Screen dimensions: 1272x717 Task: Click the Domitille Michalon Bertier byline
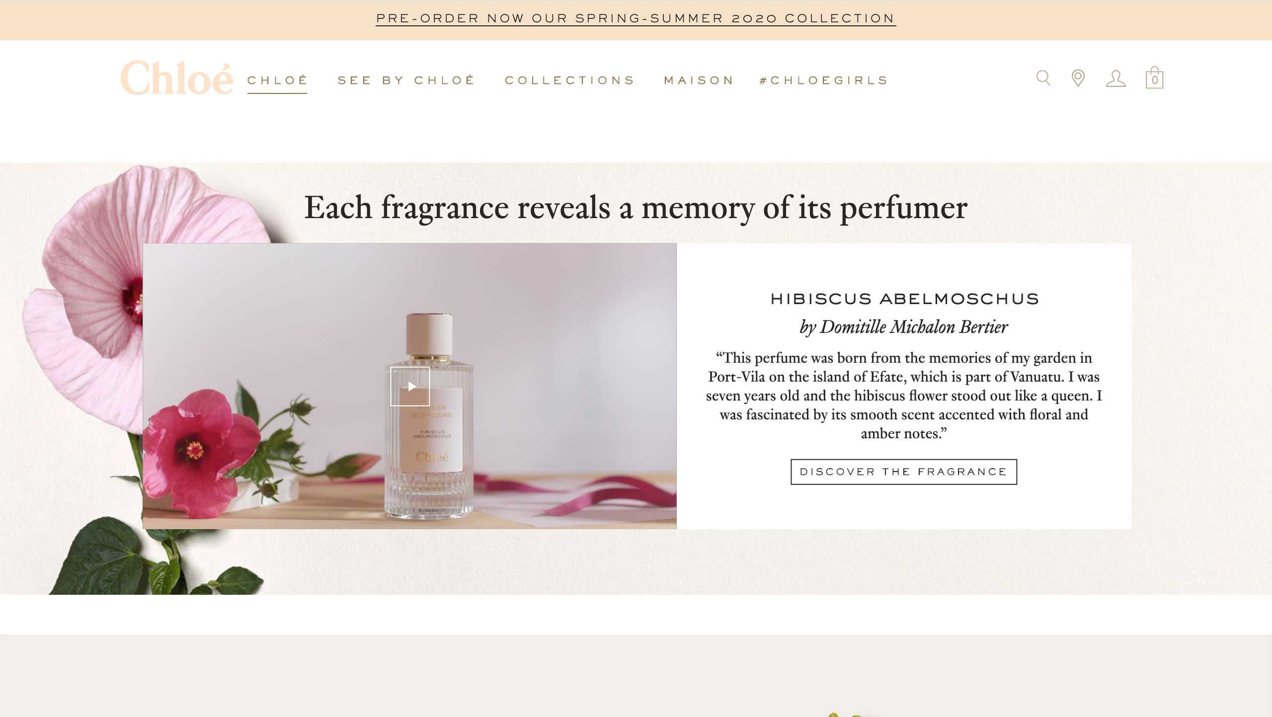(x=904, y=327)
